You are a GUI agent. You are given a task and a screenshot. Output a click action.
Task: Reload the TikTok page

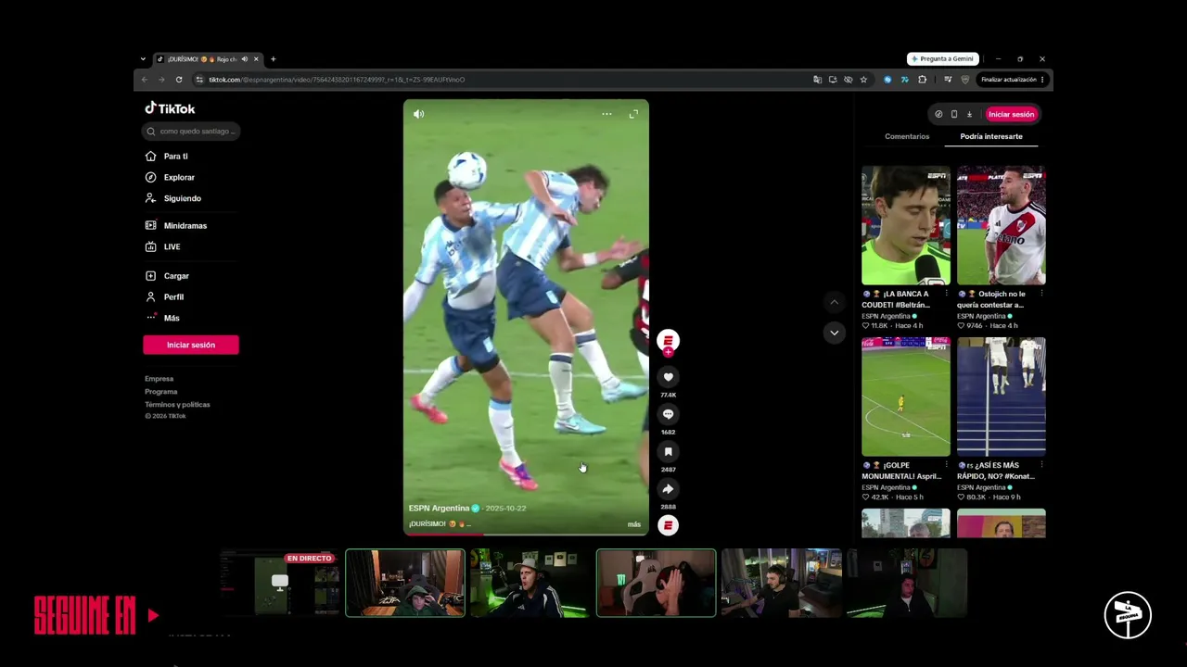pyautogui.click(x=179, y=80)
